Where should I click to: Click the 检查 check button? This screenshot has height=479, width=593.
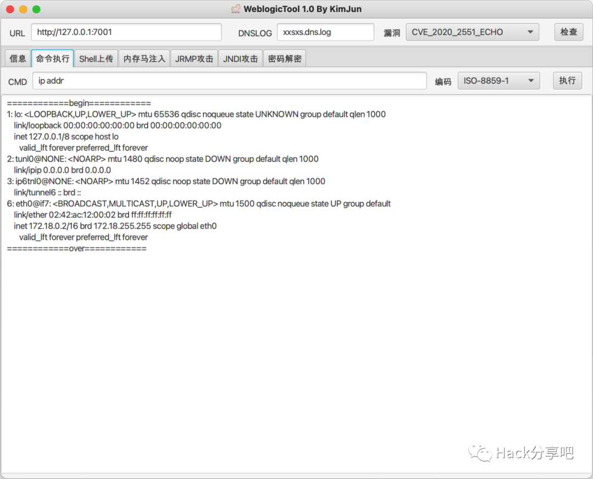pyautogui.click(x=569, y=32)
